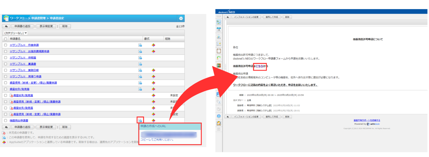Tick the checkbox for 機器持出申請書
Screen dimensions: 429x157
click(x=5, y=120)
